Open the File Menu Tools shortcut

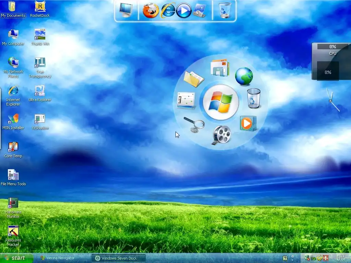pos(13,178)
